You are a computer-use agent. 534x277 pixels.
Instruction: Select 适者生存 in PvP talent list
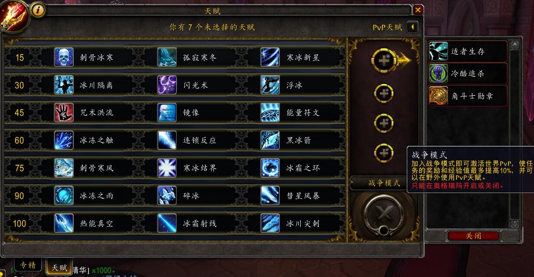tap(468, 51)
